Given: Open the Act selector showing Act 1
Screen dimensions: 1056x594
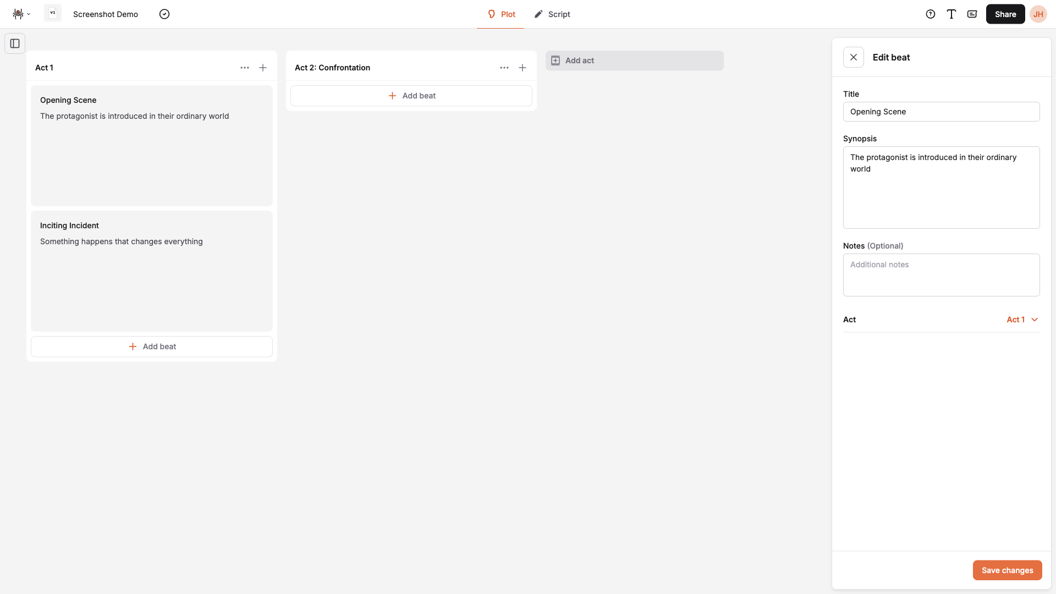Looking at the screenshot, I should [x=1022, y=320].
